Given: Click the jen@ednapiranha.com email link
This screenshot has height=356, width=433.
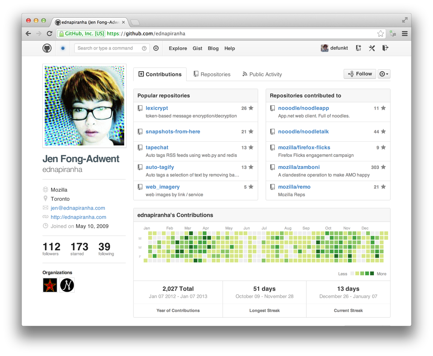Looking at the screenshot, I should click(78, 208).
